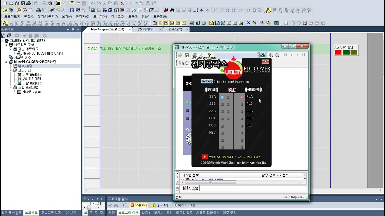Click the Setting link in PLC Cover
385x216 pixels.
click(x=207, y=81)
